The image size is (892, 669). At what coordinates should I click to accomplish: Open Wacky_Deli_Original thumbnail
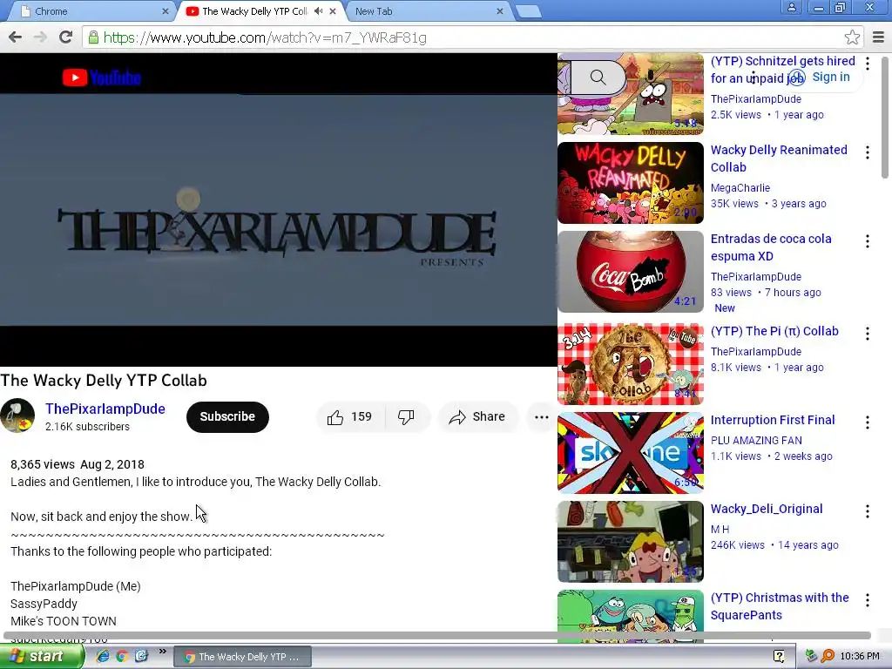(x=631, y=542)
